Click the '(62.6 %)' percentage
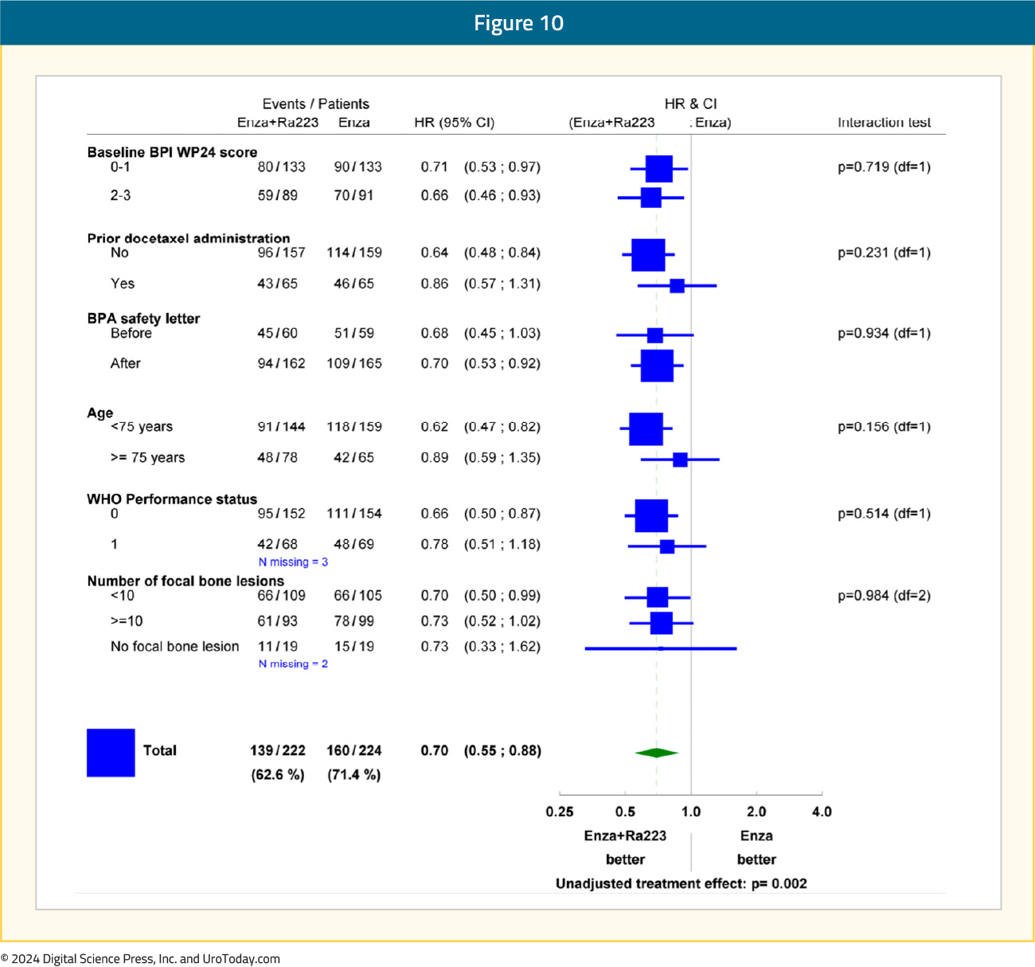Image resolution: width=1035 pixels, height=967 pixels. [x=278, y=775]
